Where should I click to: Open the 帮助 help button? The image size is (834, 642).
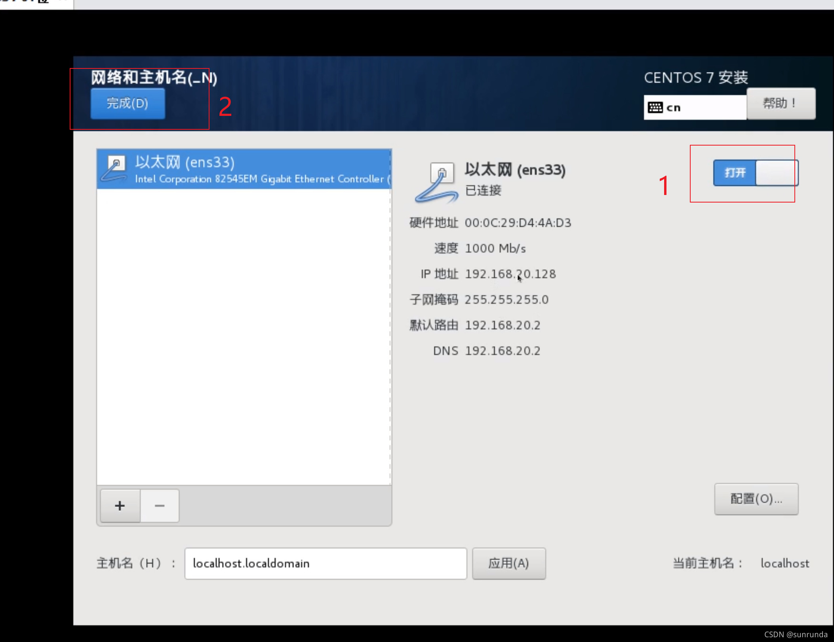(780, 103)
